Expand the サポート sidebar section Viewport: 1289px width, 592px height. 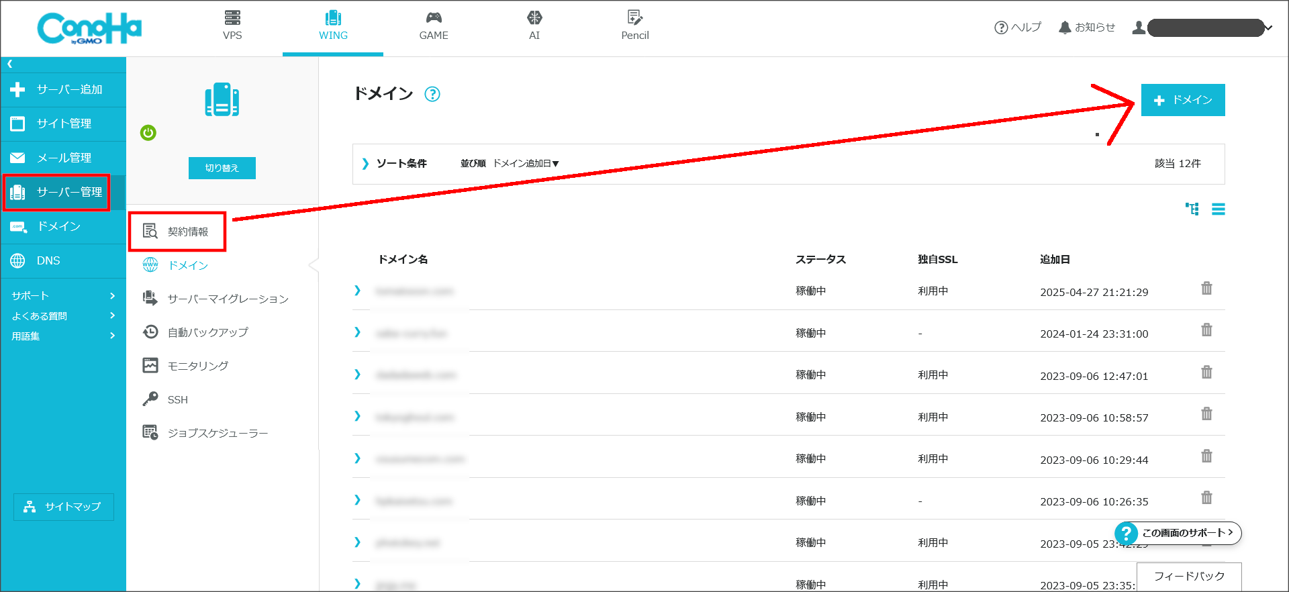pyautogui.click(x=63, y=296)
